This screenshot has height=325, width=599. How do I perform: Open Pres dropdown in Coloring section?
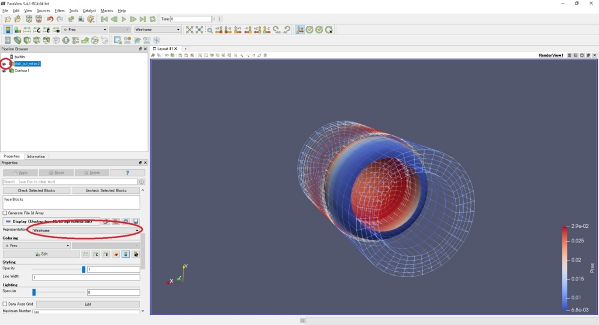[x=36, y=245]
